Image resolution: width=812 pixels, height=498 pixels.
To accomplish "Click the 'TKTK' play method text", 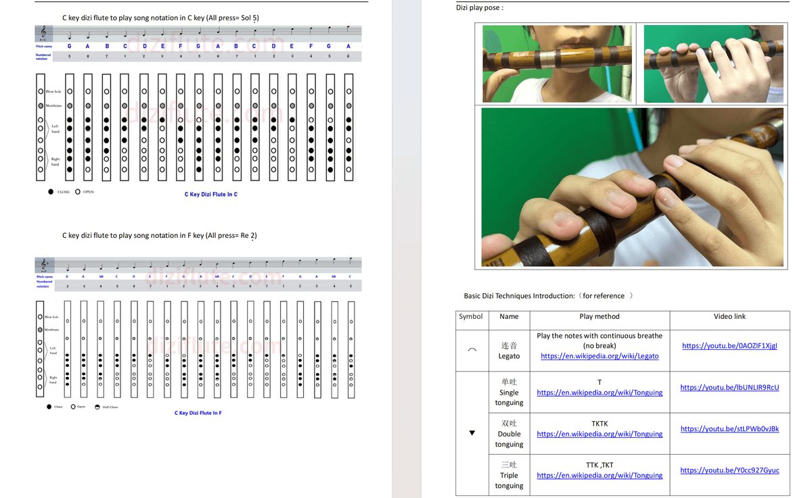I will click(600, 424).
